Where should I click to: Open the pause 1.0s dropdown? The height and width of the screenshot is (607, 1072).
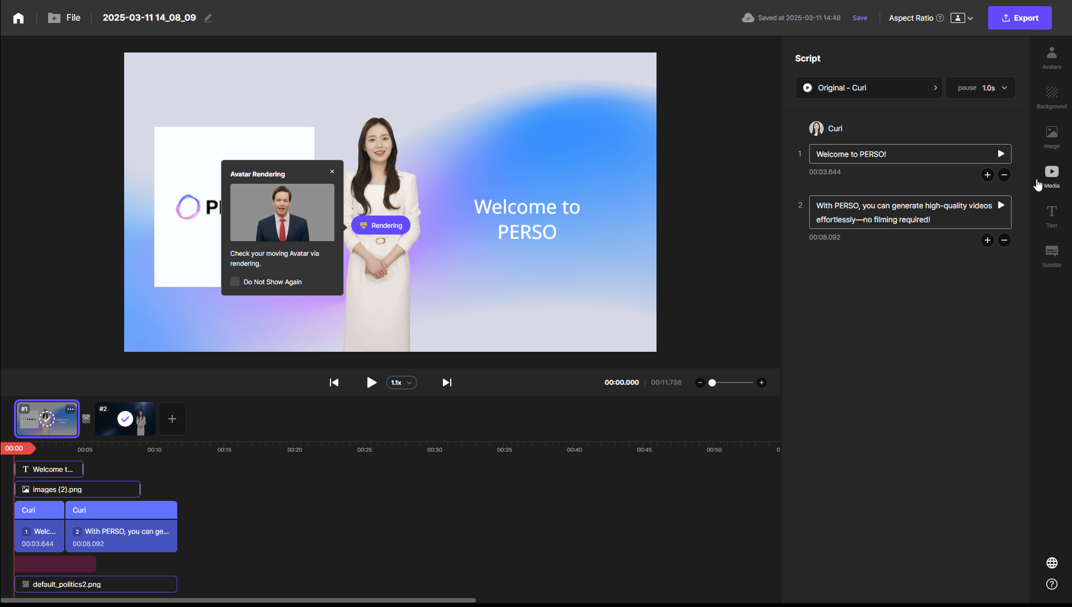(980, 88)
